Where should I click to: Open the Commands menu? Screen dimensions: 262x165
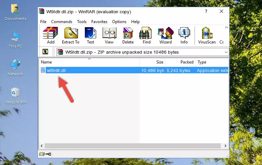coord(62,22)
